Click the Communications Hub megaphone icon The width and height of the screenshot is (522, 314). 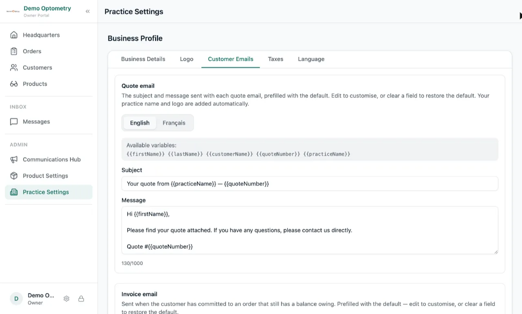pyautogui.click(x=14, y=160)
